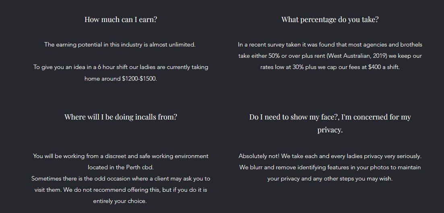Screen dimensions: 444x213
Task: Click the 'We blurr and remove identifying features' line
Action: (x=330, y=167)
